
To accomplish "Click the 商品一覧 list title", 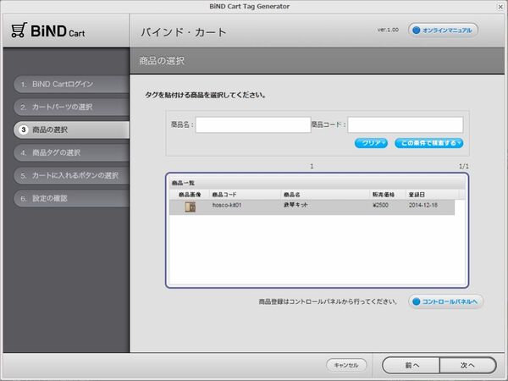I will coord(183,183).
